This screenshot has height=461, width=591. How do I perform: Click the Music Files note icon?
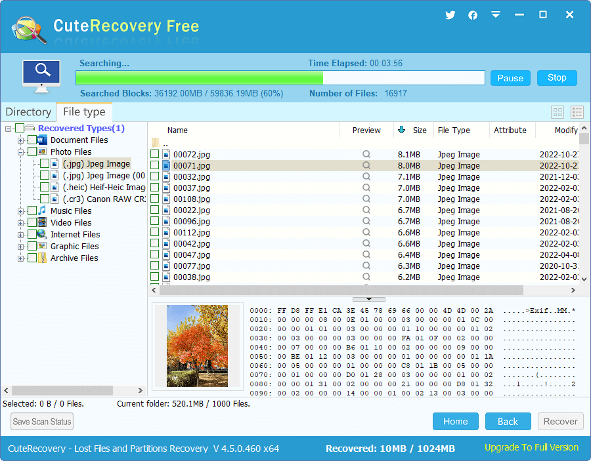click(42, 210)
